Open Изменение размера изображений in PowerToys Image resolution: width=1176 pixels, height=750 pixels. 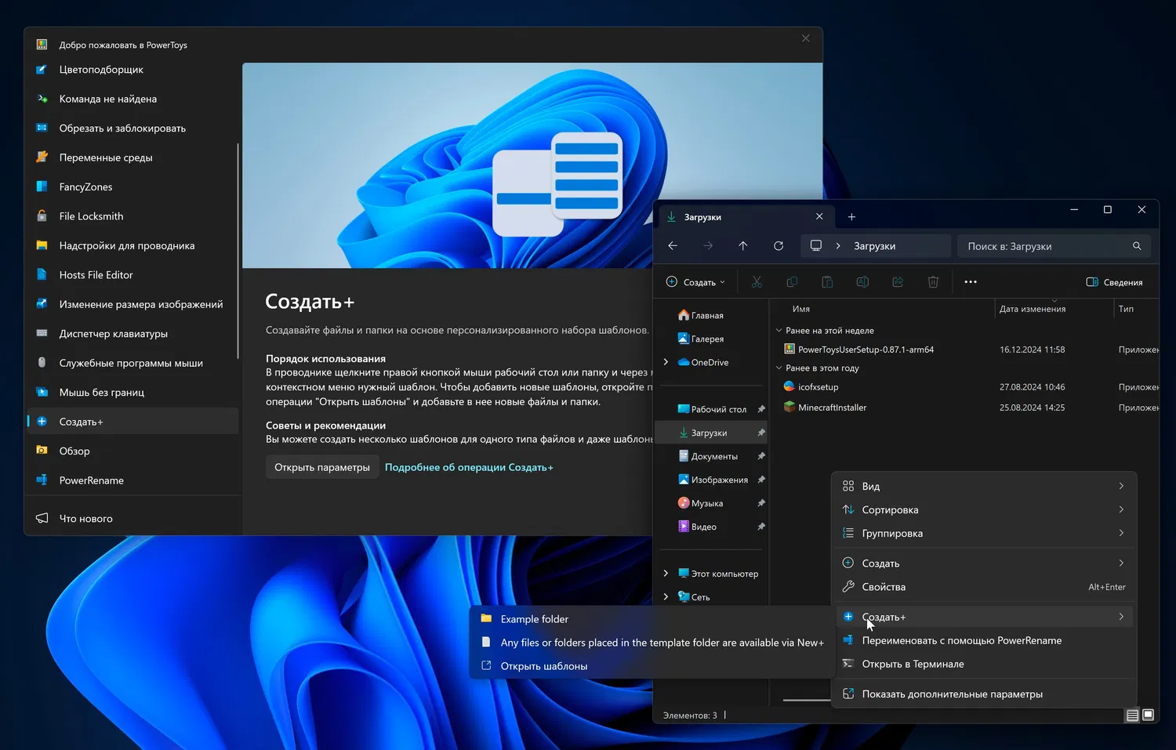[132, 305]
